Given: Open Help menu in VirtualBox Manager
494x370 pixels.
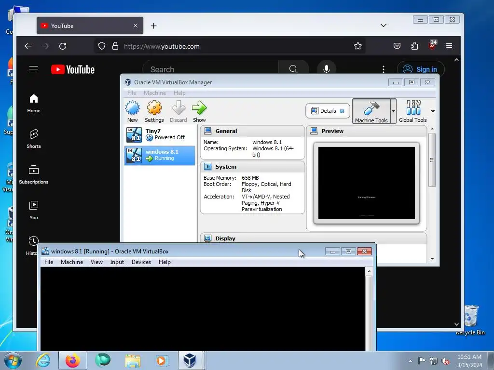Looking at the screenshot, I should pyautogui.click(x=179, y=93).
